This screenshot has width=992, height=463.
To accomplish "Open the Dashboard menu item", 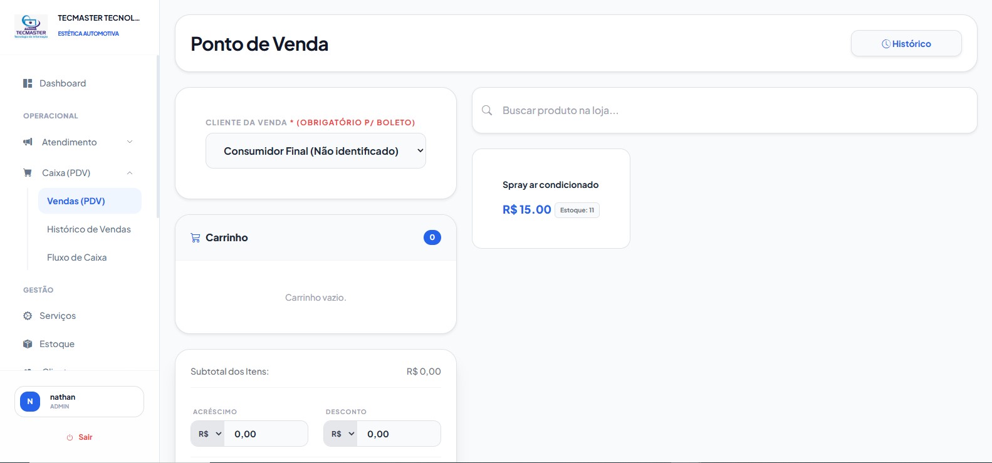I will point(80,83).
